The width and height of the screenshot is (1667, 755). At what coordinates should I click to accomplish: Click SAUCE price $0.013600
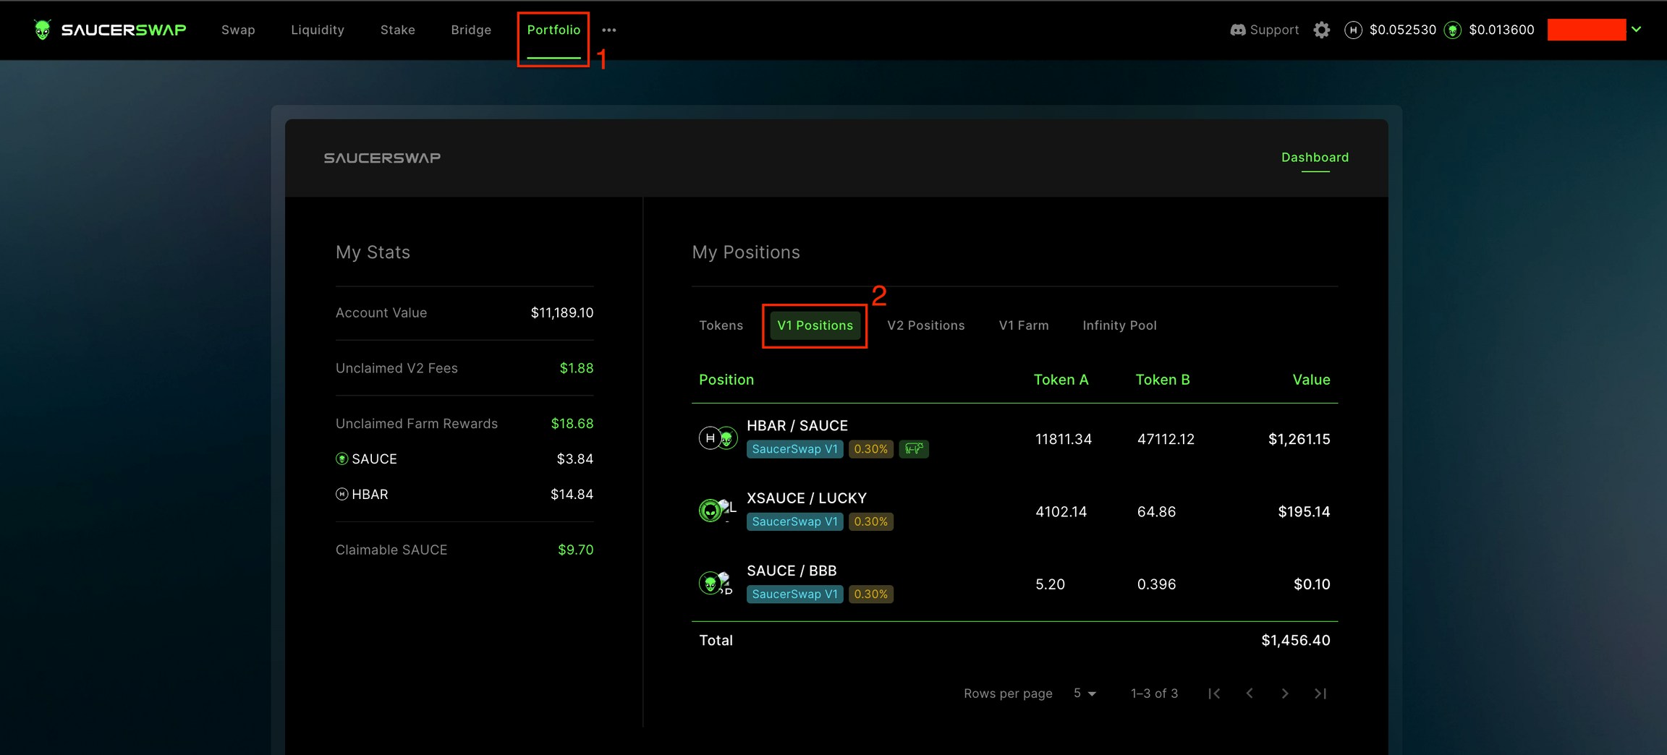coord(1501,30)
